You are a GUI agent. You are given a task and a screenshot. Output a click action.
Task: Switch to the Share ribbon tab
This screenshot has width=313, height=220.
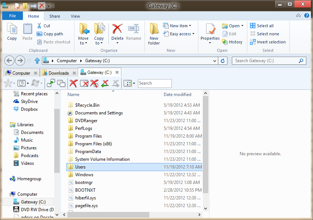pyautogui.click(x=55, y=16)
